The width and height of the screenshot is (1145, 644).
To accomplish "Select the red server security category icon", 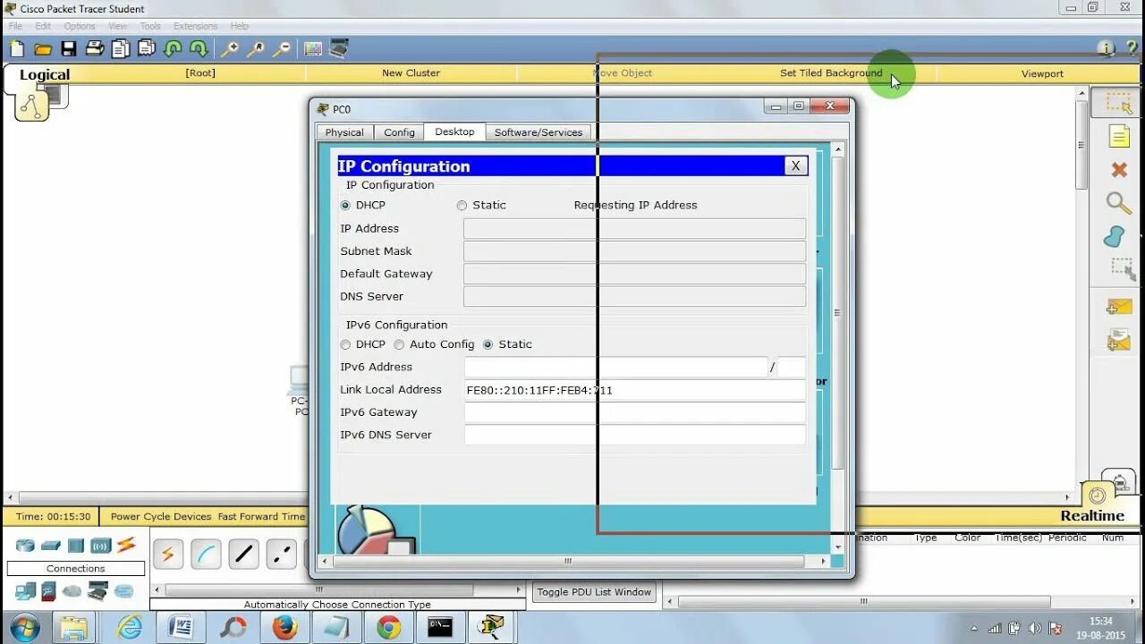I will (x=49, y=591).
